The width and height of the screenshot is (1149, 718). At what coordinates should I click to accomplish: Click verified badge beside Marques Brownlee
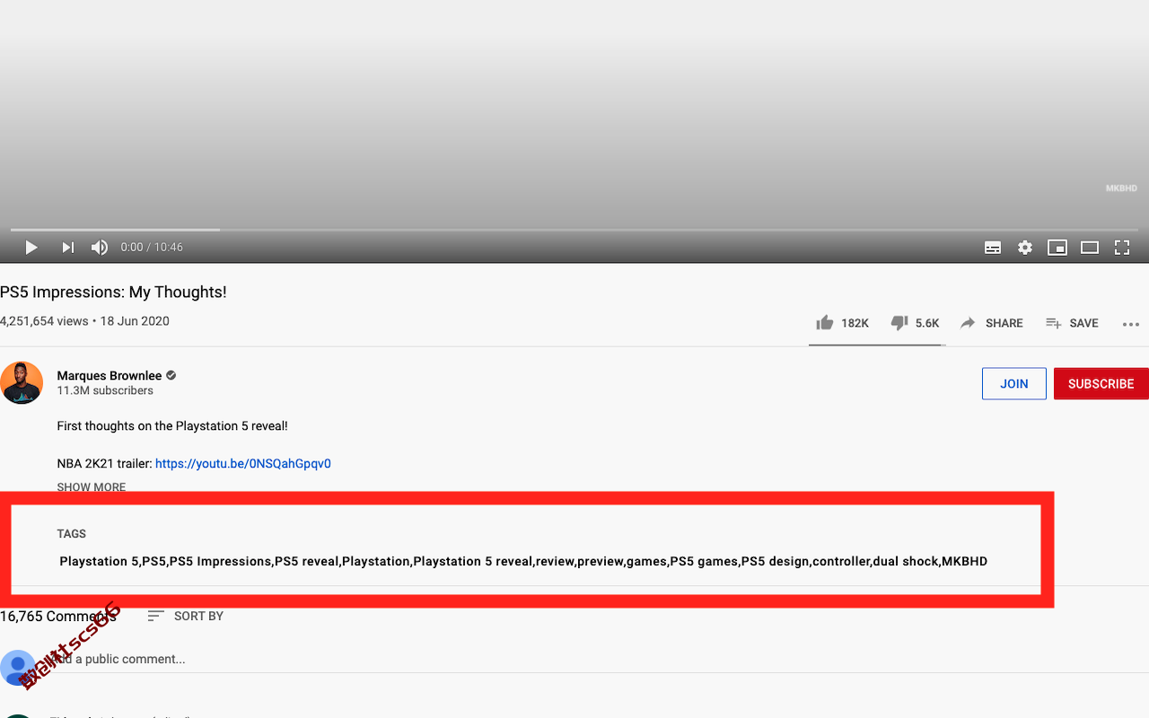click(x=171, y=375)
